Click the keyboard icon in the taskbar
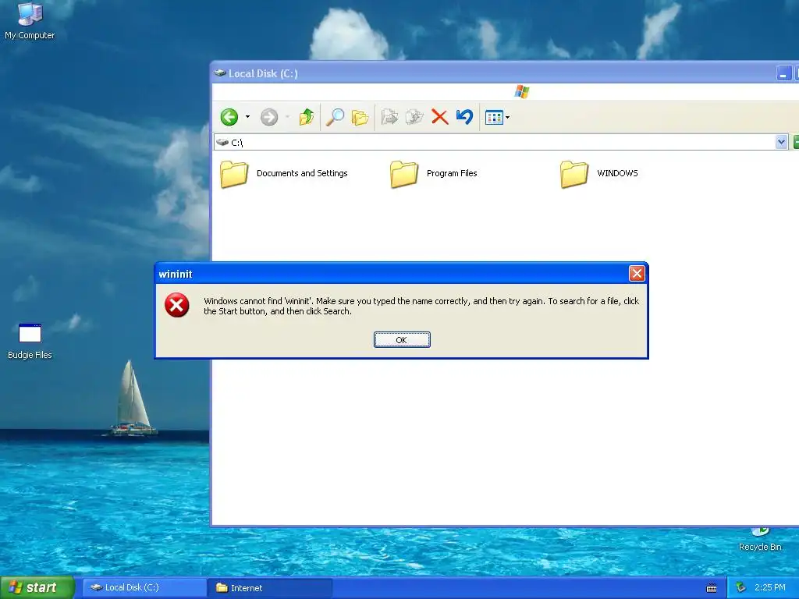 click(x=712, y=588)
